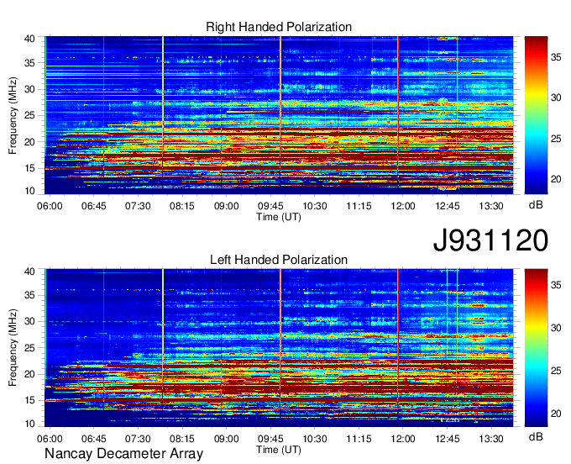Click the upper dB color scale bar

coord(536,115)
